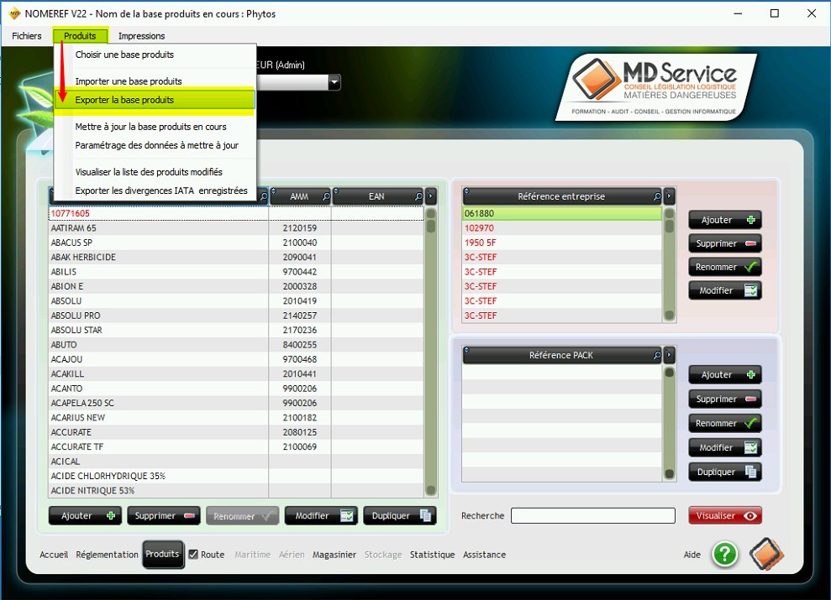Click the search icon in the EAN column header
The image size is (831, 600).
(x=418, y=196)
